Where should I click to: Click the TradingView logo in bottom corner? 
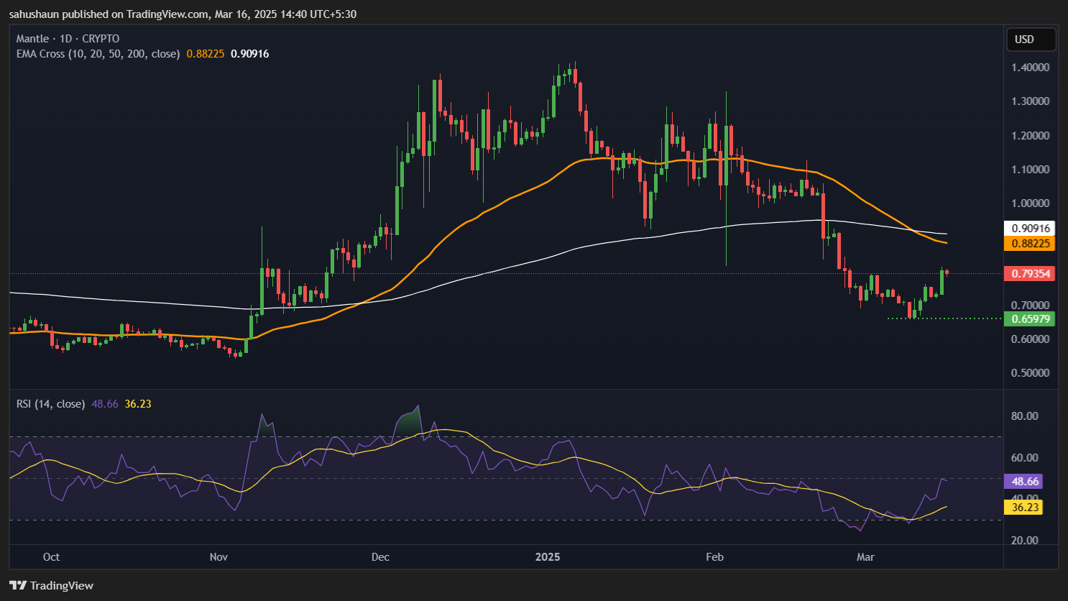coord(52,585)
